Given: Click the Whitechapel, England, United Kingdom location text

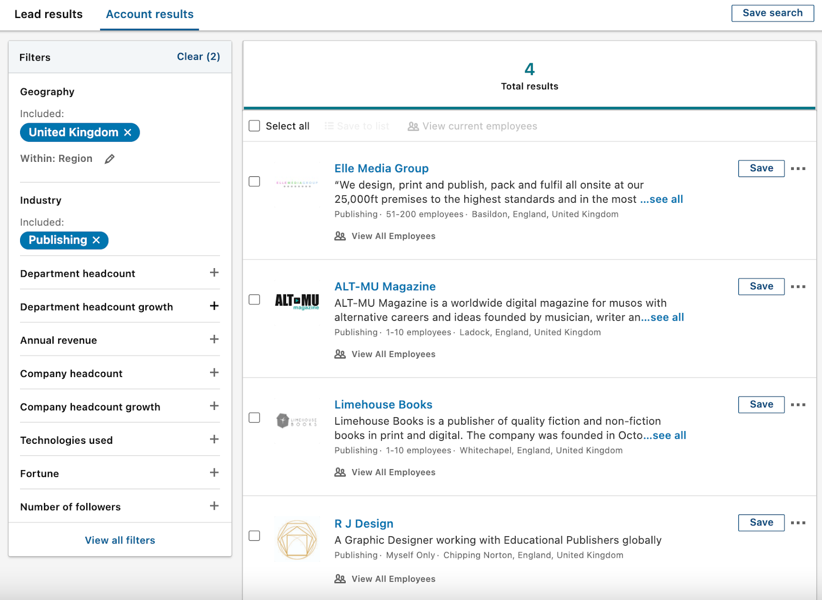Looking at the screenshot, I should click(x=541, y=451).
